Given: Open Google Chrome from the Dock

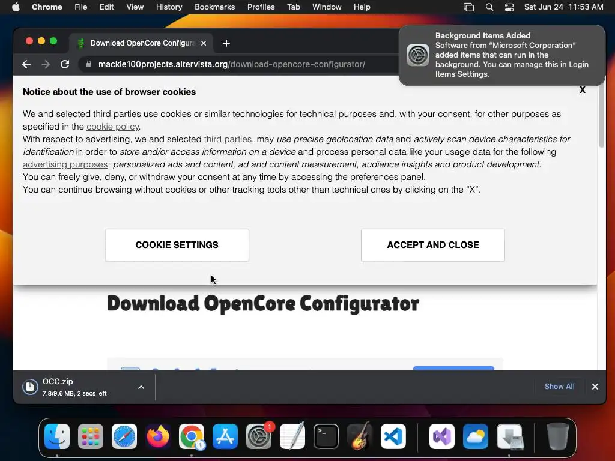Looking at the screenshot, I should pyautogui.click(x=192, y=436).
